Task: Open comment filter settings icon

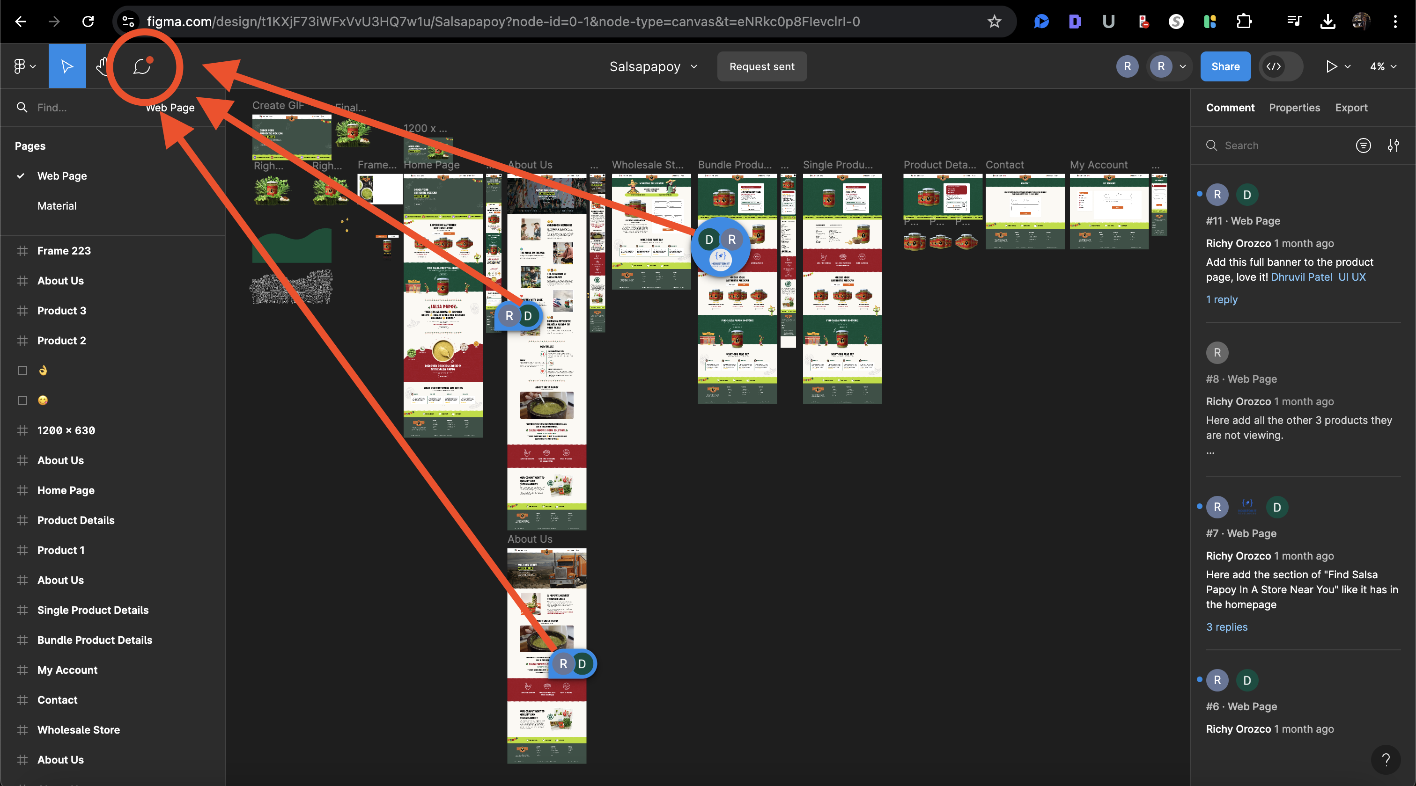Action: tap(1393, 146)
